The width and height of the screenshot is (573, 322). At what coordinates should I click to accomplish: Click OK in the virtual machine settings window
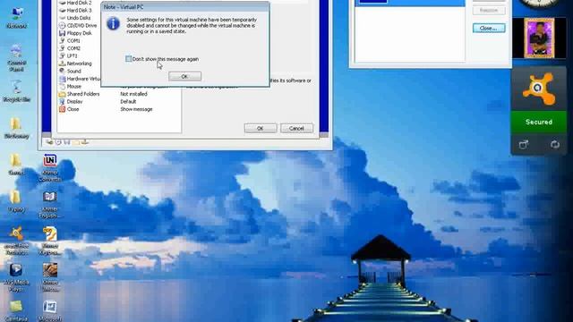(x=261, y=128)
